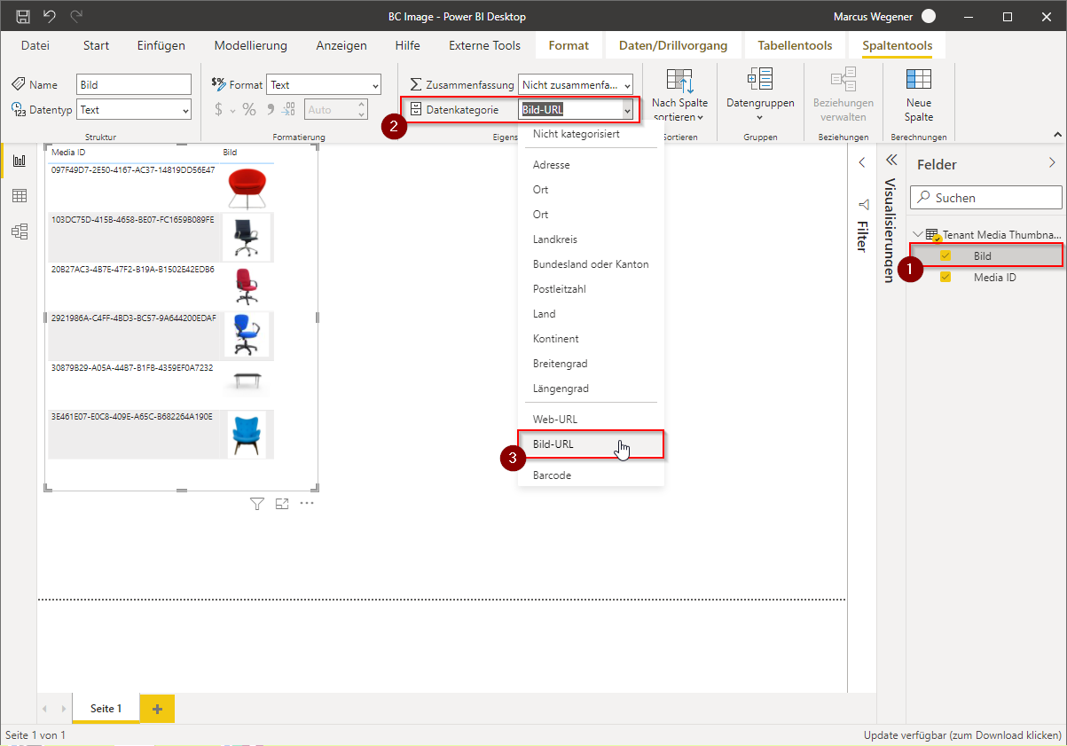
Task: Toggle the Media ID field checkbox
Action: (x=945, y=277)
